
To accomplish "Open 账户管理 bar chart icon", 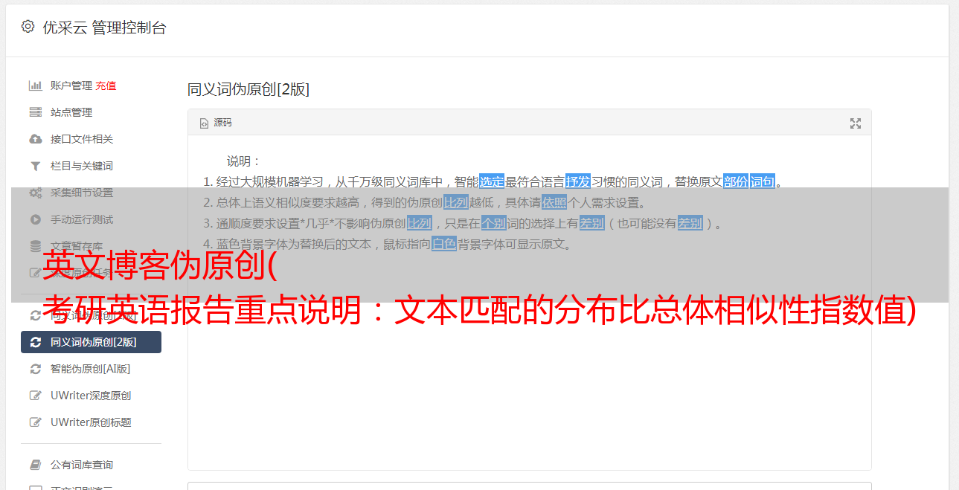I will coord(35,86).
